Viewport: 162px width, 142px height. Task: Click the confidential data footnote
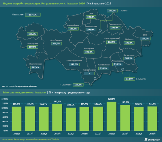(19, 86)
